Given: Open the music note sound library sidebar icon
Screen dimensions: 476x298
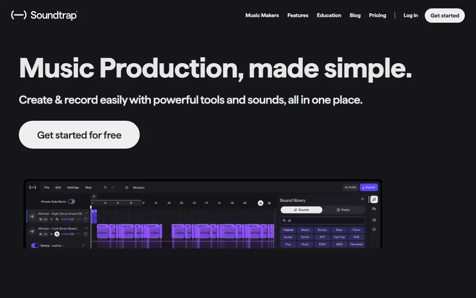Looking at the screenshot, I should (374, 199).
